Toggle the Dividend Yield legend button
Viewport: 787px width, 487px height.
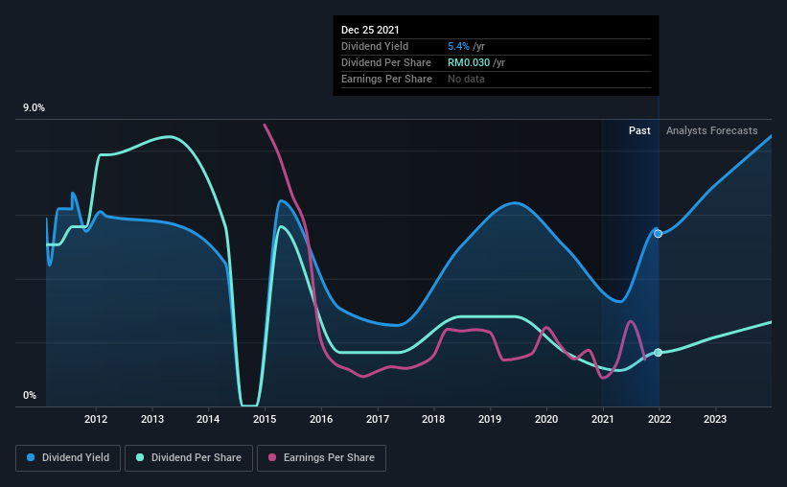point(68,458)
